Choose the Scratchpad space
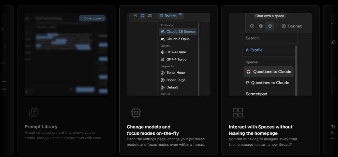338x157 pixels. (x=256, y=94)
